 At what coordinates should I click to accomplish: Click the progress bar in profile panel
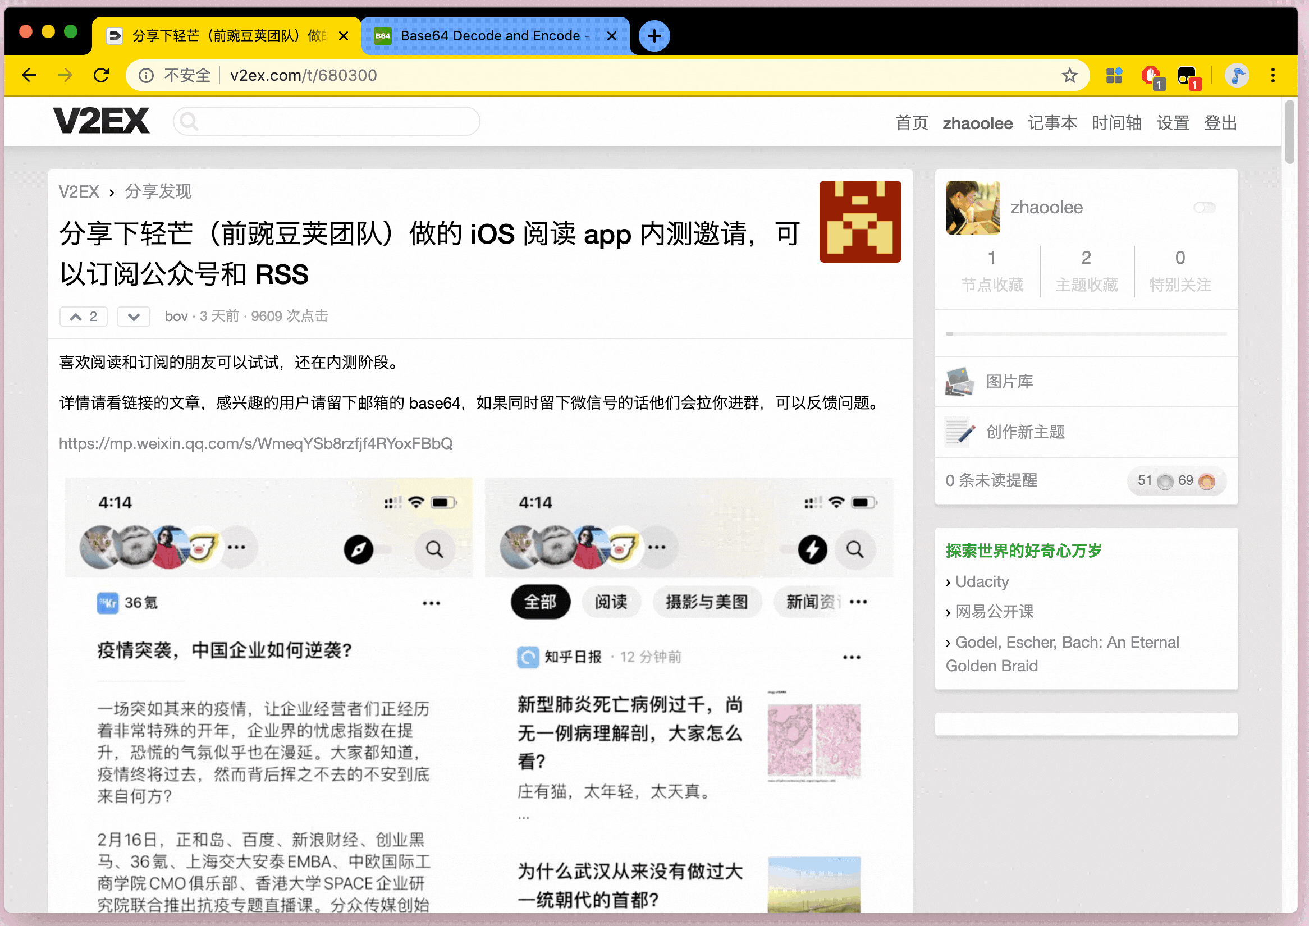click(1086, 333)
